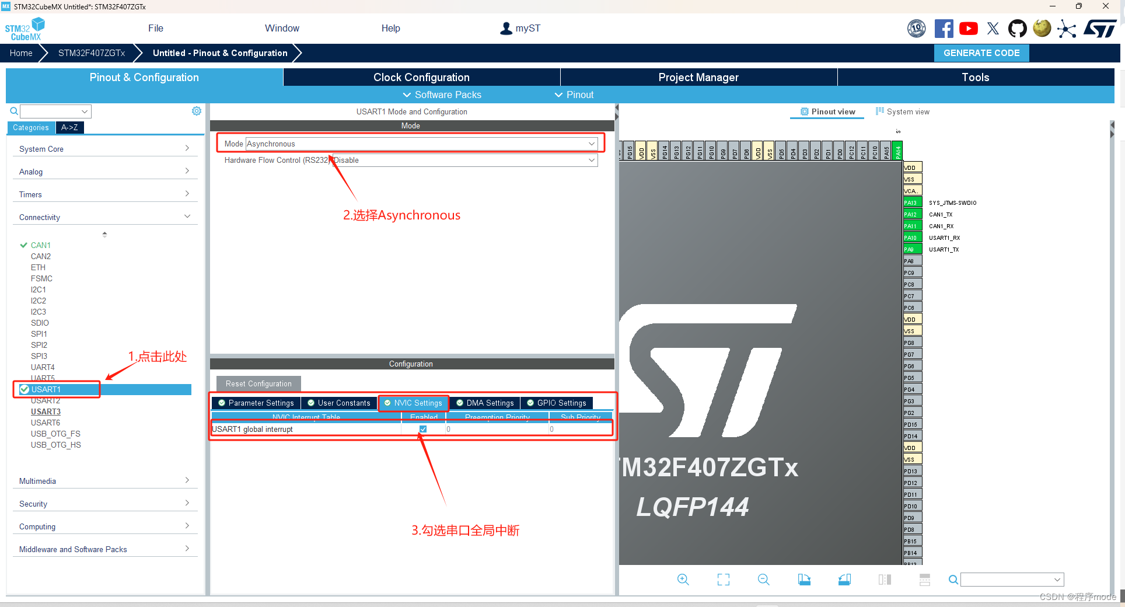The image size is (1125, 607).
Task: Open the pin search dropdown at bottom
Action: point(1012,580)
